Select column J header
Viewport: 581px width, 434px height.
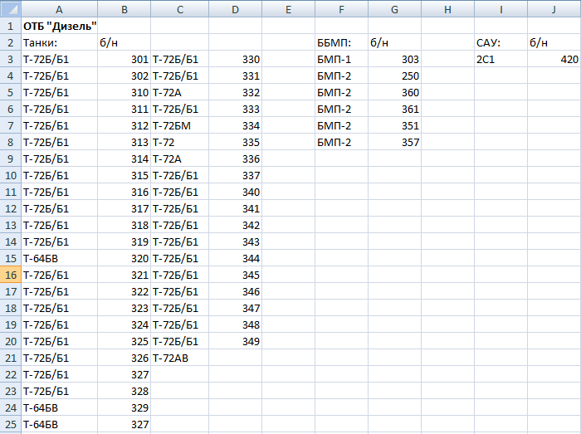pos(554,9)
